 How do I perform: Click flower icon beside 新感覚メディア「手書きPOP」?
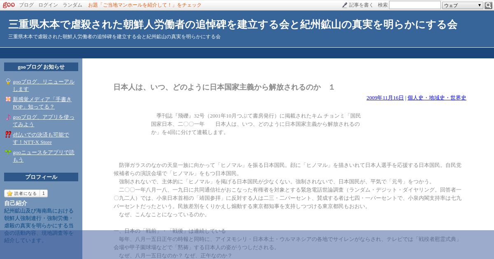click(8, 99)
